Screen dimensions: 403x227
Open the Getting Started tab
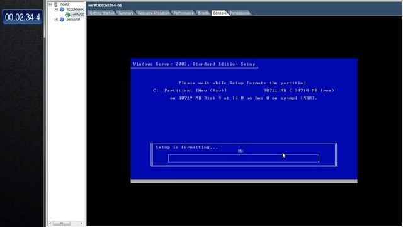click(102, 13)
